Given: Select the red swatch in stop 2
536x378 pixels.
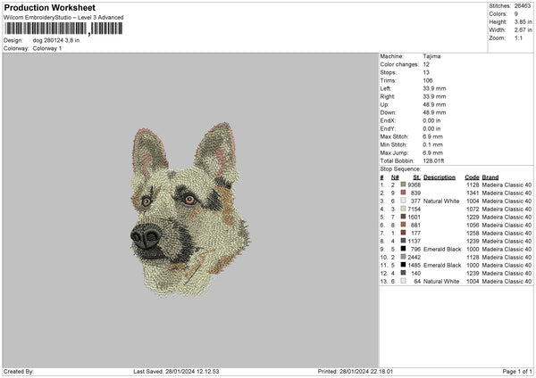Looking at the screenshot, I should click(x=405, y=193).
